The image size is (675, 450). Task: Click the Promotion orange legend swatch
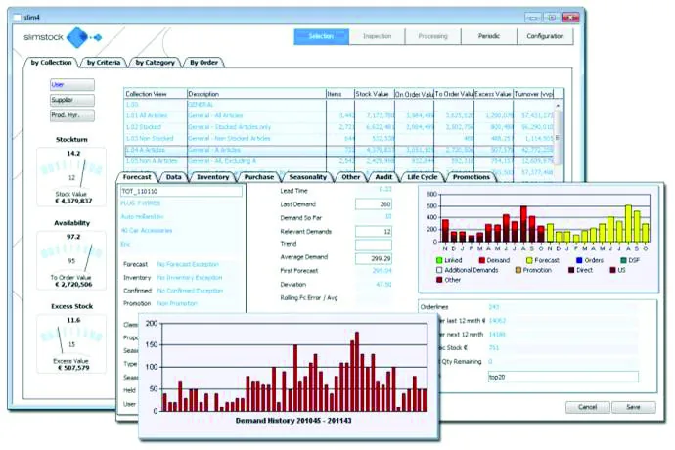click(518, 270)
